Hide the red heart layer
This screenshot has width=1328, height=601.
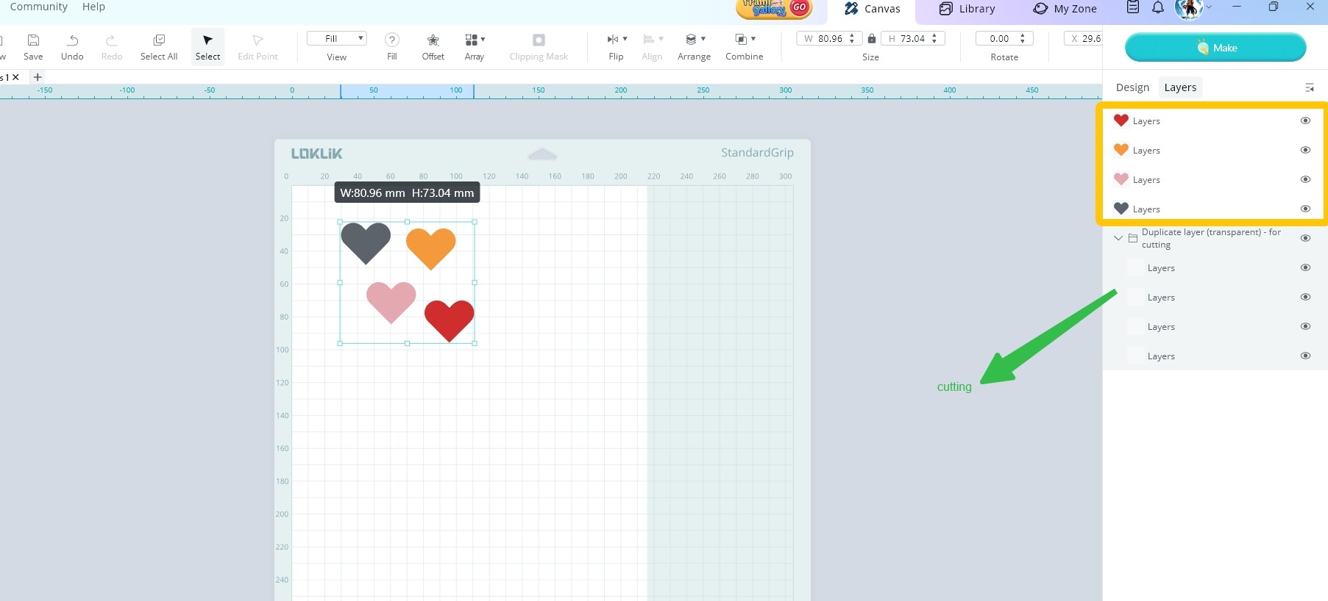[1305, 120]
